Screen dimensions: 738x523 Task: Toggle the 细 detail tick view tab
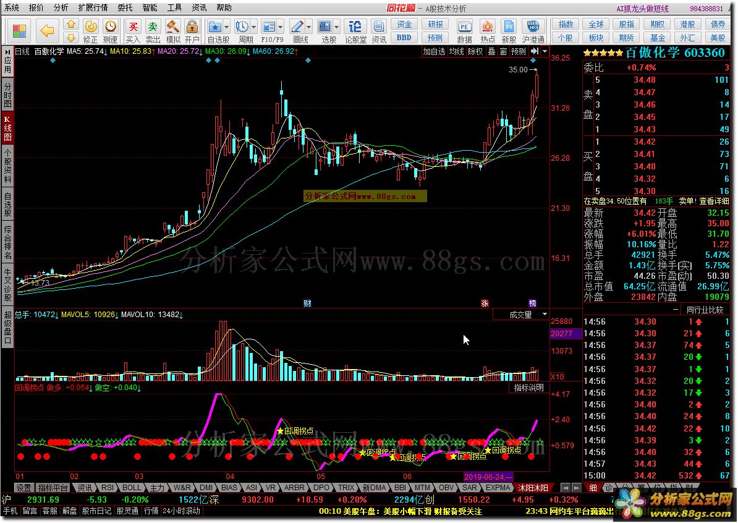click(x=593, y=488)
